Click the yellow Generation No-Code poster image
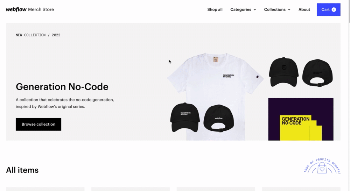This screenshot has width=350, height=191. pos(301,119)
